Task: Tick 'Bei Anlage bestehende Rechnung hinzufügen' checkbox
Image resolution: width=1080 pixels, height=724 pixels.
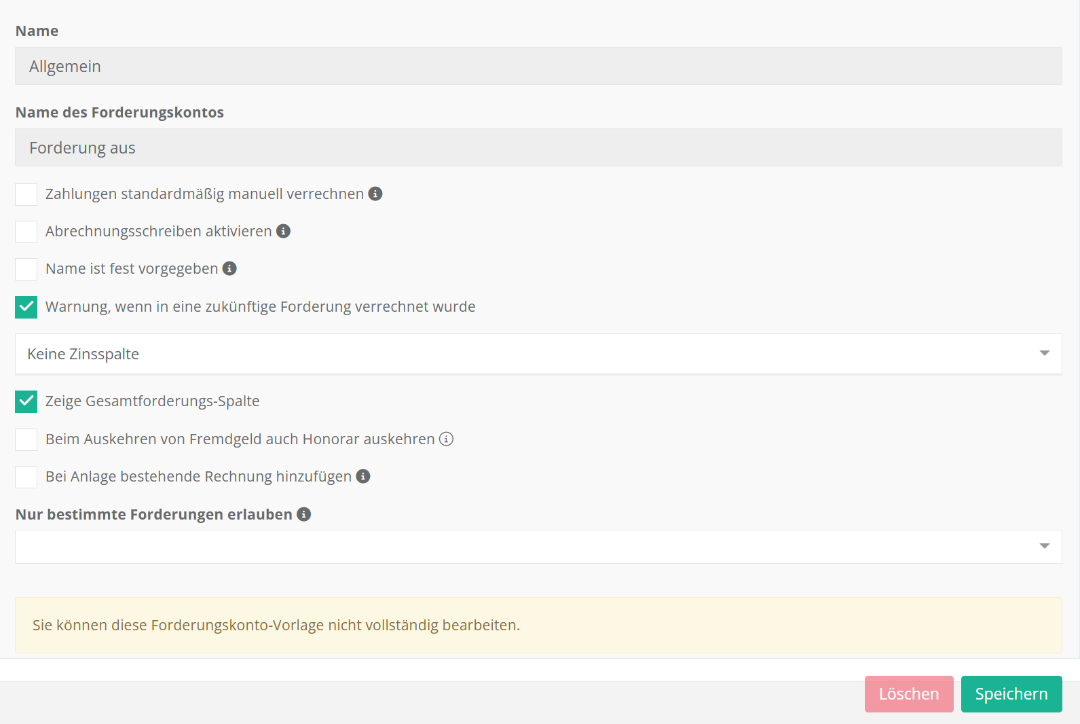Action: [x=26, y=477]
